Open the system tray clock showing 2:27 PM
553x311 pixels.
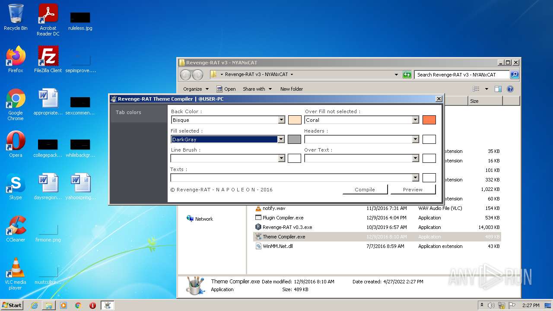pos(531,305)
